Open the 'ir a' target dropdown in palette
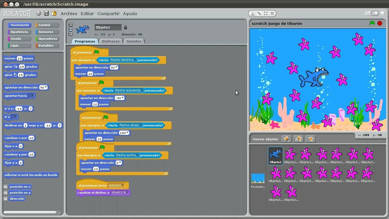 14,117
